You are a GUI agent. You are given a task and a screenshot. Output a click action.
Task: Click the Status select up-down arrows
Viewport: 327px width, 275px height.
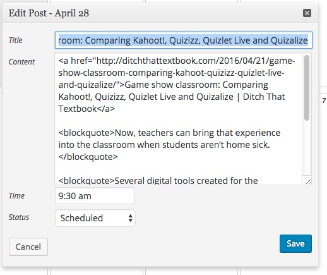(131, 218)
